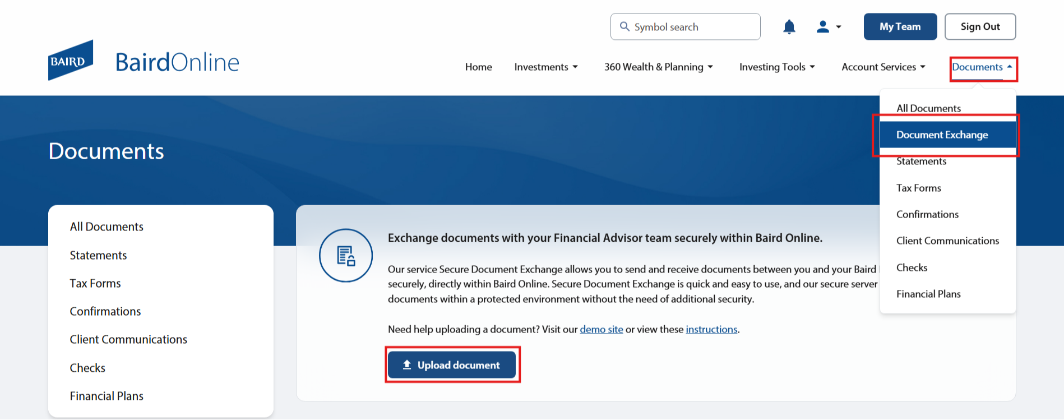Open Financial Plans in the left sidebar
This screenshot has height=420, width=1064.
(107, 396)
